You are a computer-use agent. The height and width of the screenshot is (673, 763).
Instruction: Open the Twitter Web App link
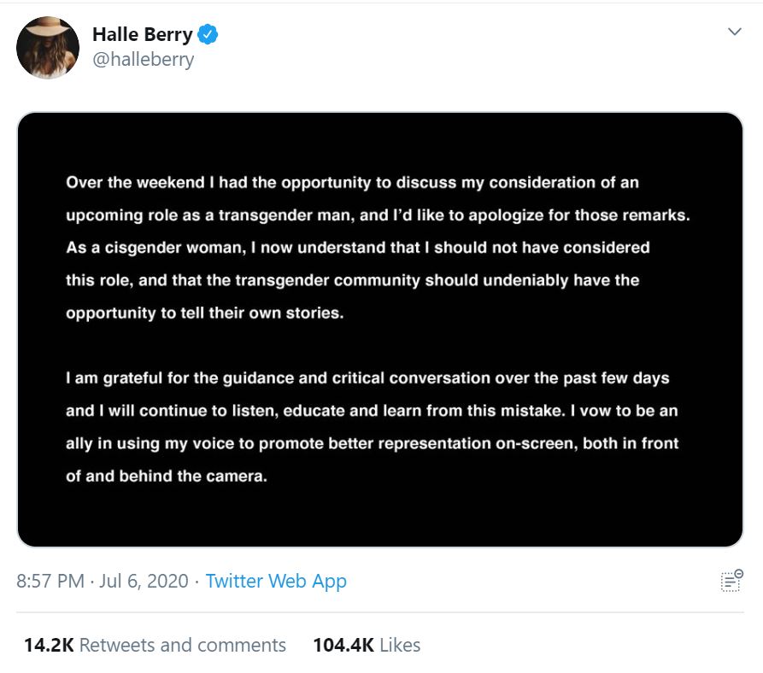click(x=276, y=582)
